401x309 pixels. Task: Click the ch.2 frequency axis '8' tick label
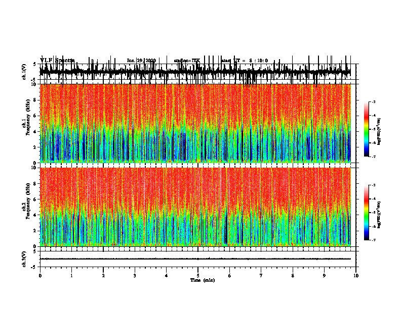[x=35, y=184]
